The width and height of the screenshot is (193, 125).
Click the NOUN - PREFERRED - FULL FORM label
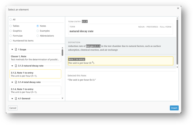point(155,27)
